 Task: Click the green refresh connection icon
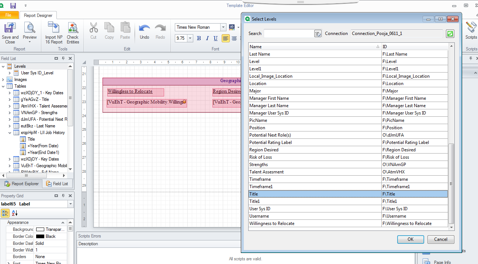click(x=450, y=34)
